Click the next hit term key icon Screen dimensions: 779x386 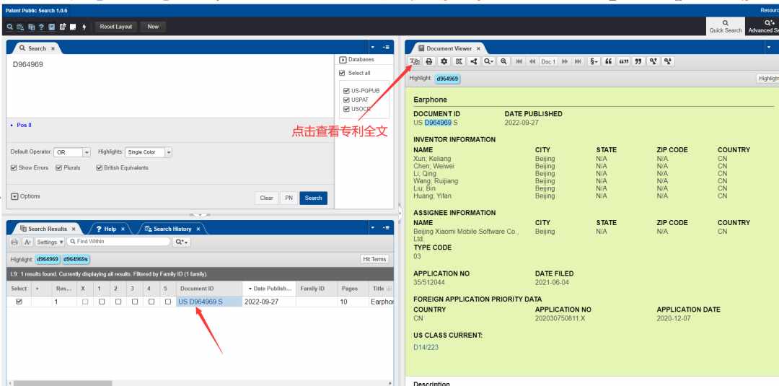(x=668, y=61)
